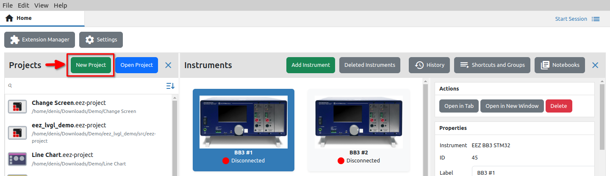Click the Add Instrument button
This screenshot has height=176, width=610.
311,65
